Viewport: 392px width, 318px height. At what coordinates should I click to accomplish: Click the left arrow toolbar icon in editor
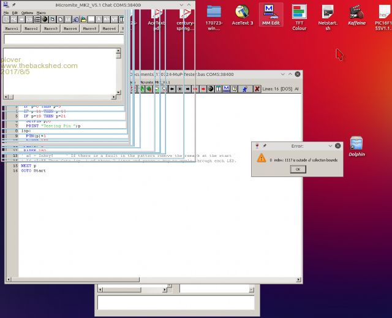click(172, 89)
